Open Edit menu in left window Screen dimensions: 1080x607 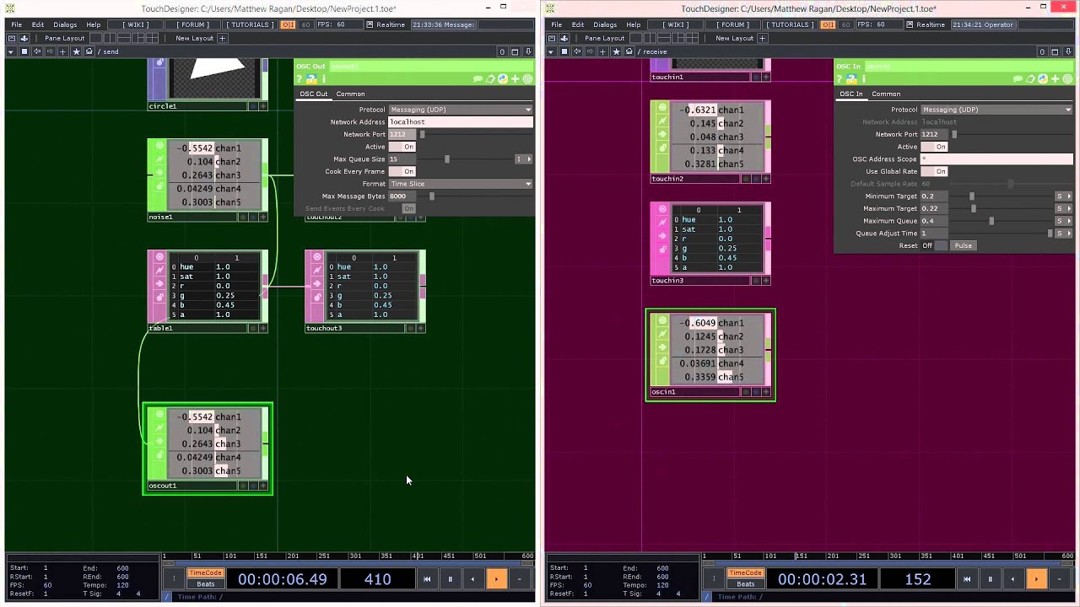(38, 24)
